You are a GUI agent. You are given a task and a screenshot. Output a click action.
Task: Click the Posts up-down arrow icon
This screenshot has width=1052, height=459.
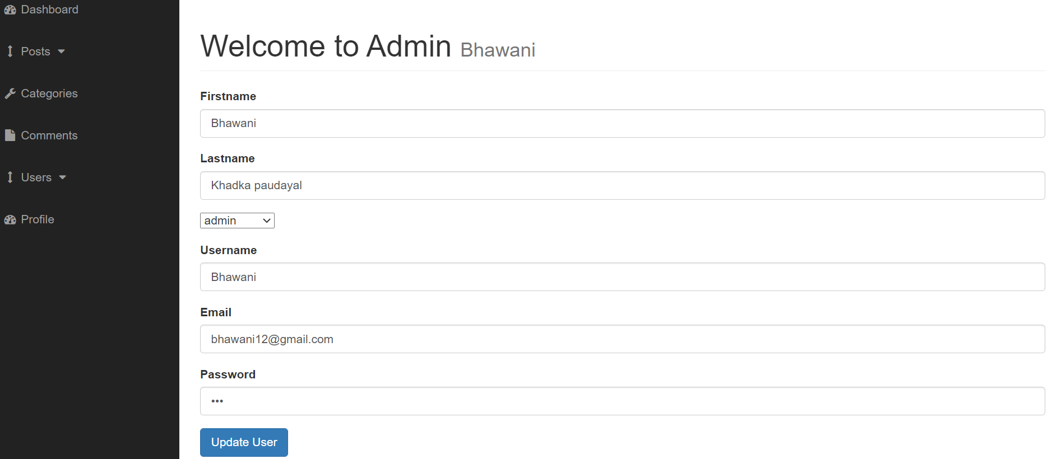point(10,51)
